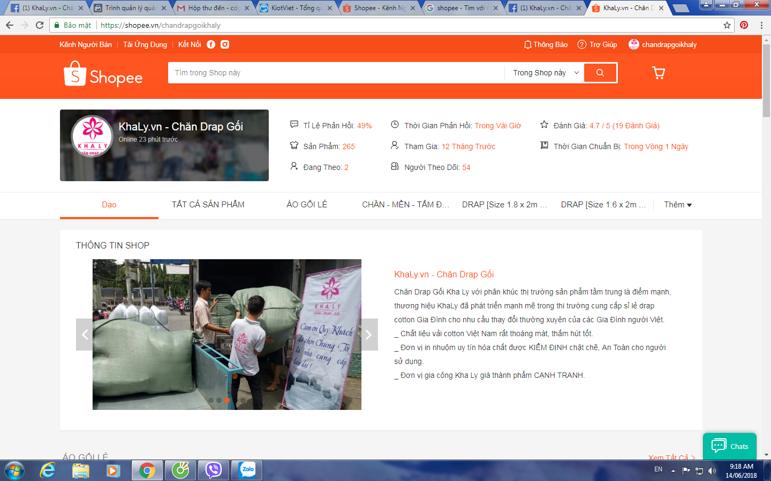Select the active orange slideshow dot
Screen dimensions: 771x481
227,400
